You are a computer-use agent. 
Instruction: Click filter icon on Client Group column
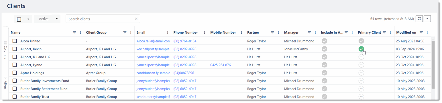(x=125, y=32)
